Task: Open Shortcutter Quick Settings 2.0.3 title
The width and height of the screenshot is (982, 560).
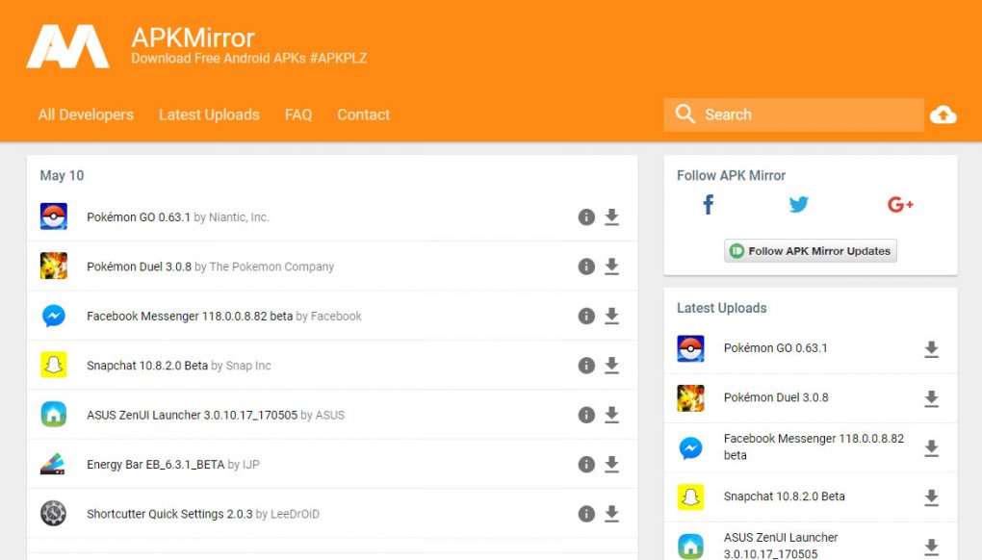Action: click(169, 514)
